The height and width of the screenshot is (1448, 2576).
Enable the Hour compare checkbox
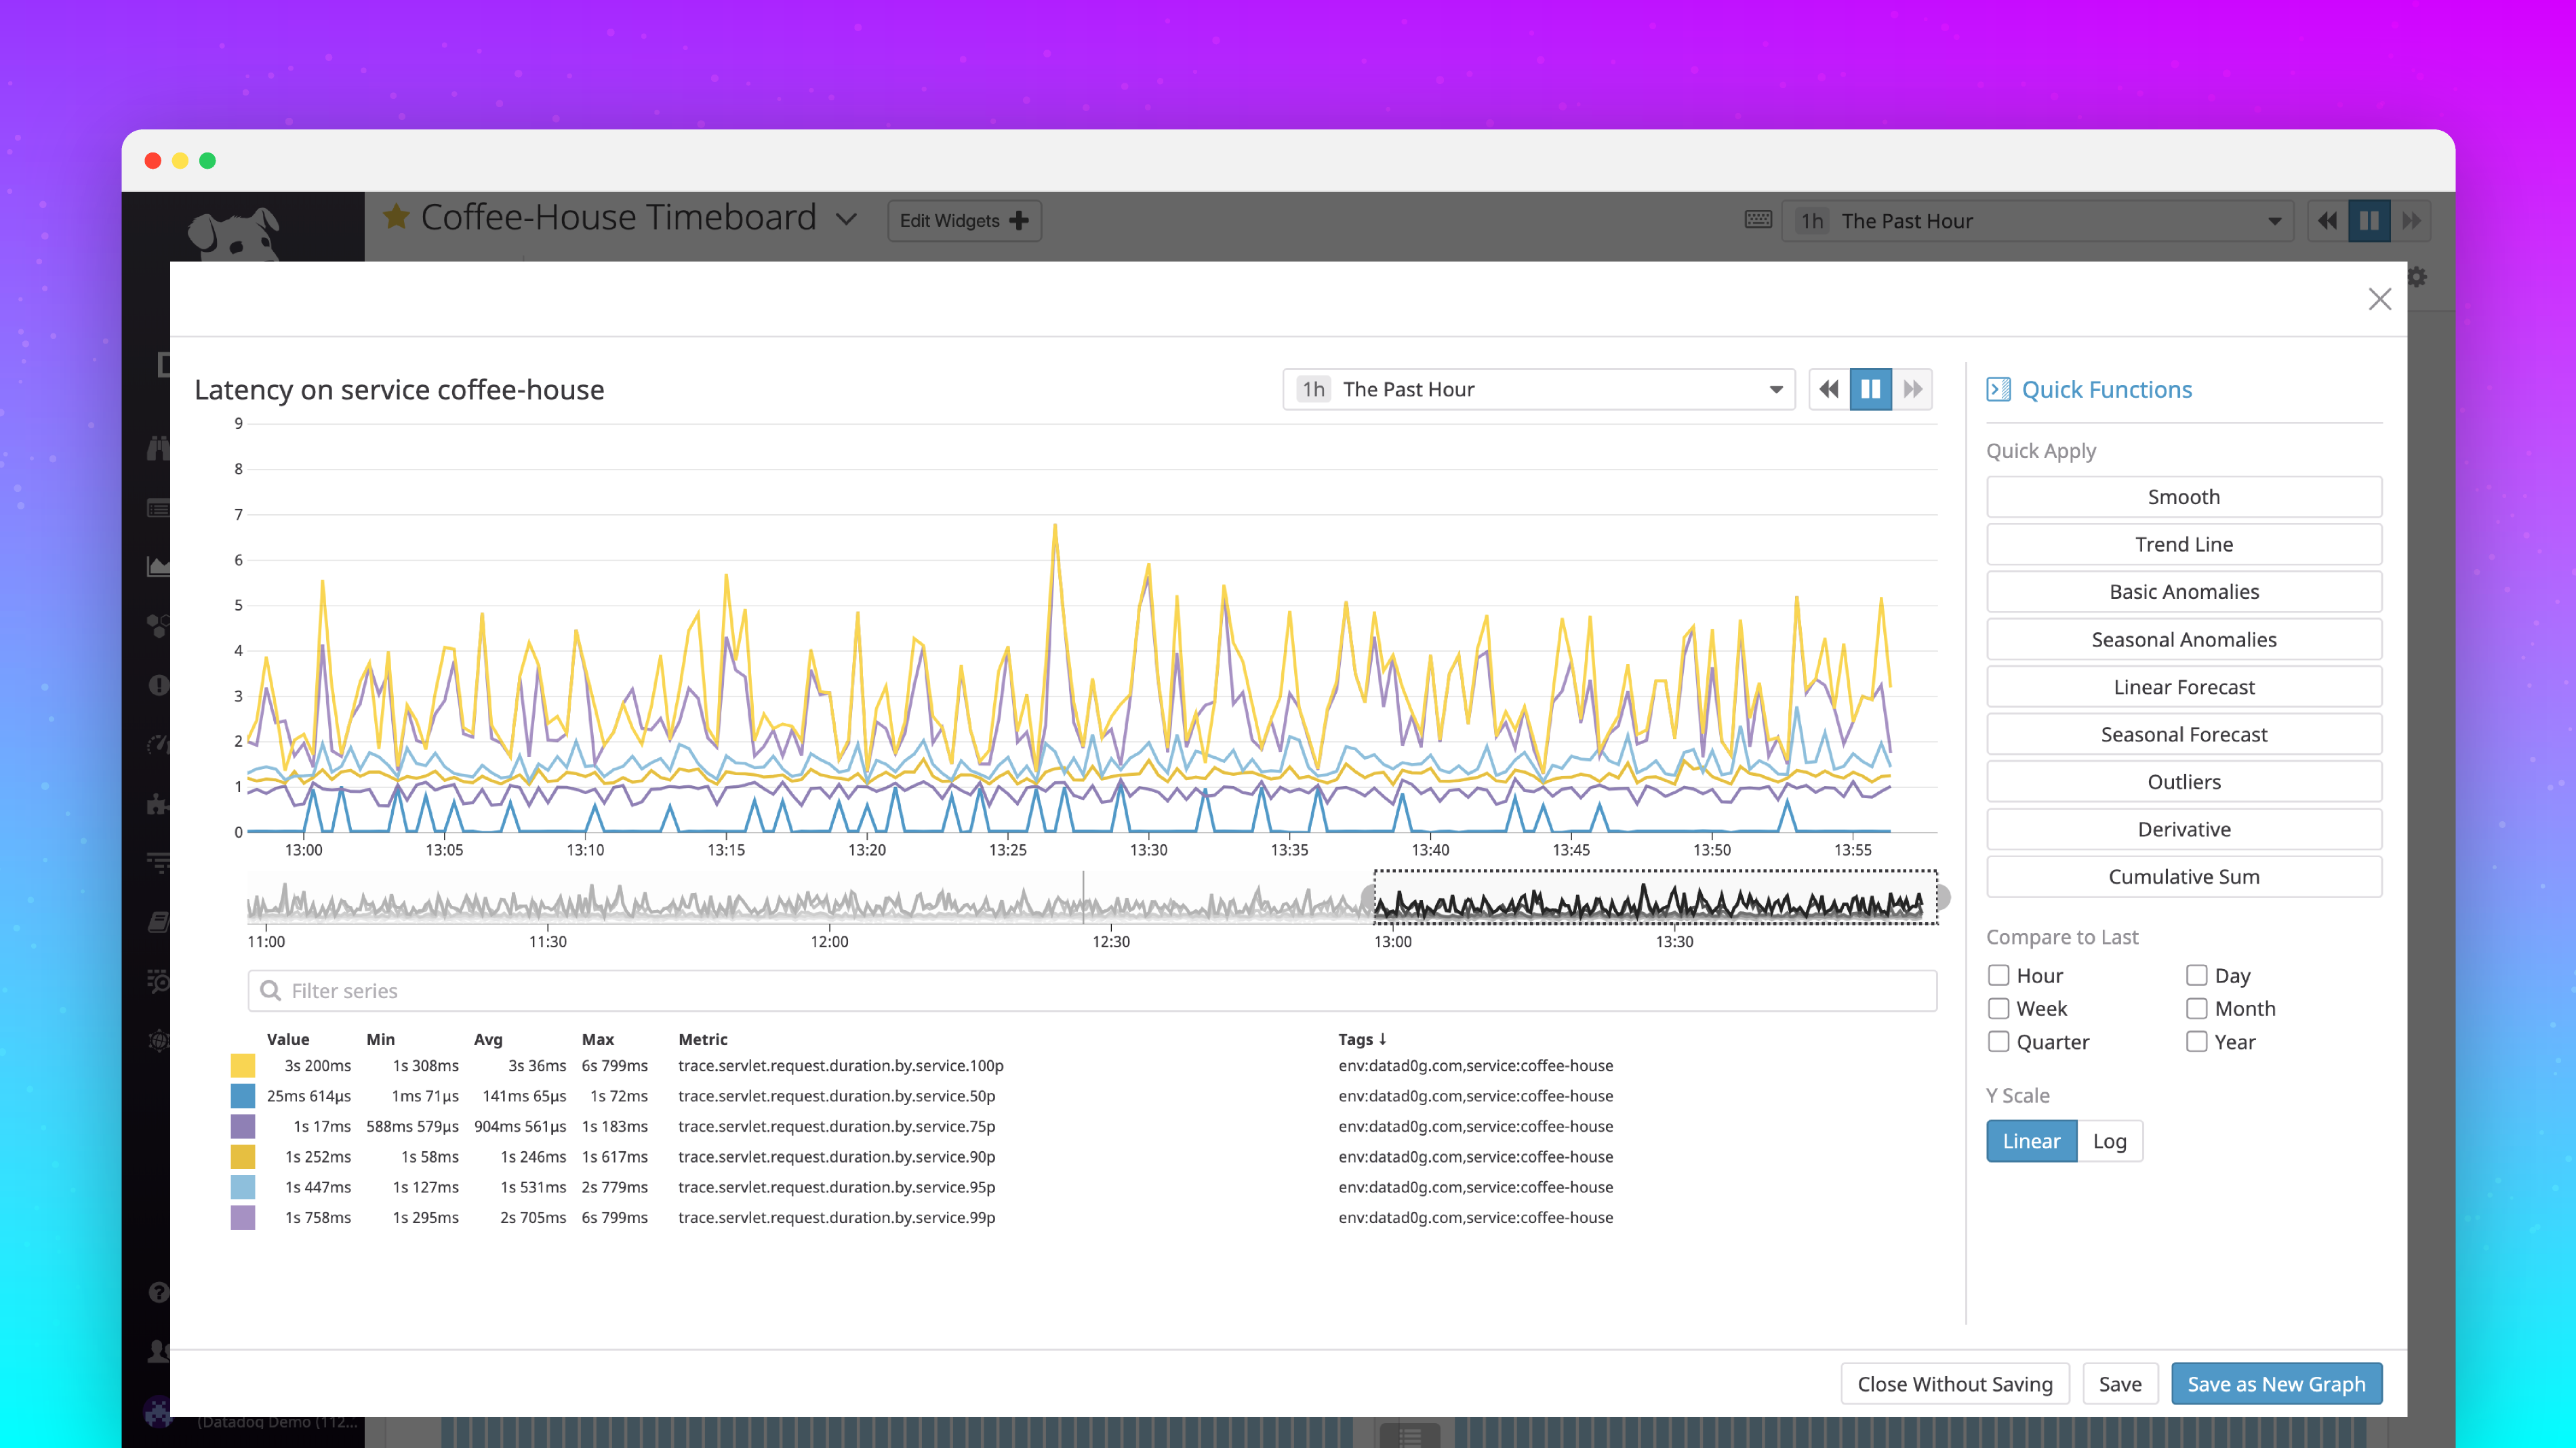(1999, 974)
